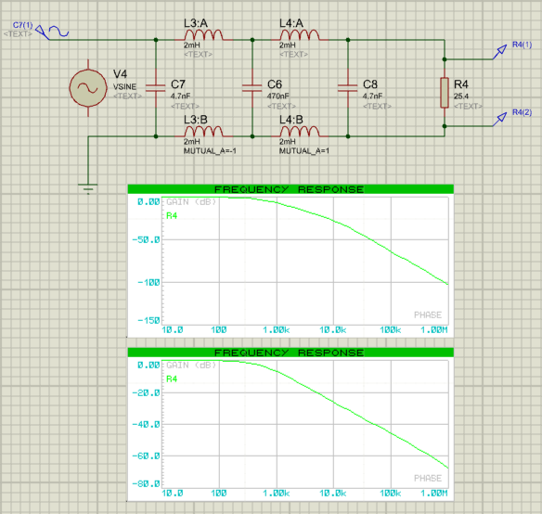Click the L3:A inductor coil

coord(203,35)
